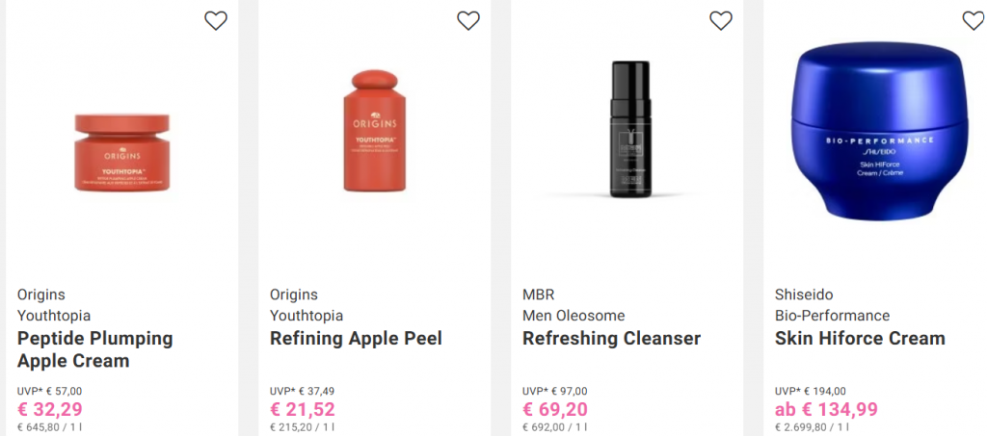
Task: View the black MBR cleanser bottle image
Action: (x=627, y=130)
